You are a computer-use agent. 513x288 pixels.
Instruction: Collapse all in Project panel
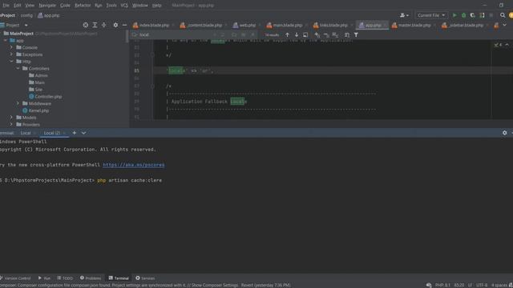click(103, 25)
